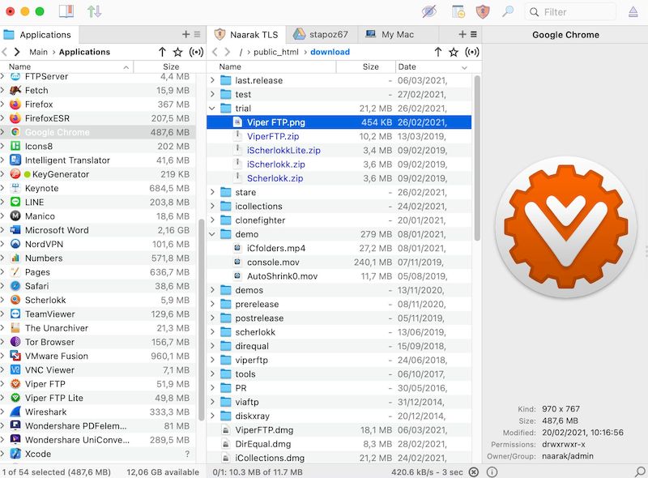The image size is (648, 478).
Task: Star the current download folder as favorite
Action: (454, 51)
